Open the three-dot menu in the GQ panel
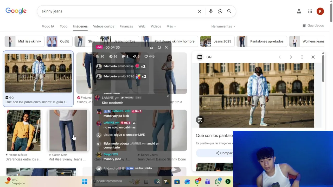This screenshot has width=333, height=187. pyautogui.click(x=302, y=57)
